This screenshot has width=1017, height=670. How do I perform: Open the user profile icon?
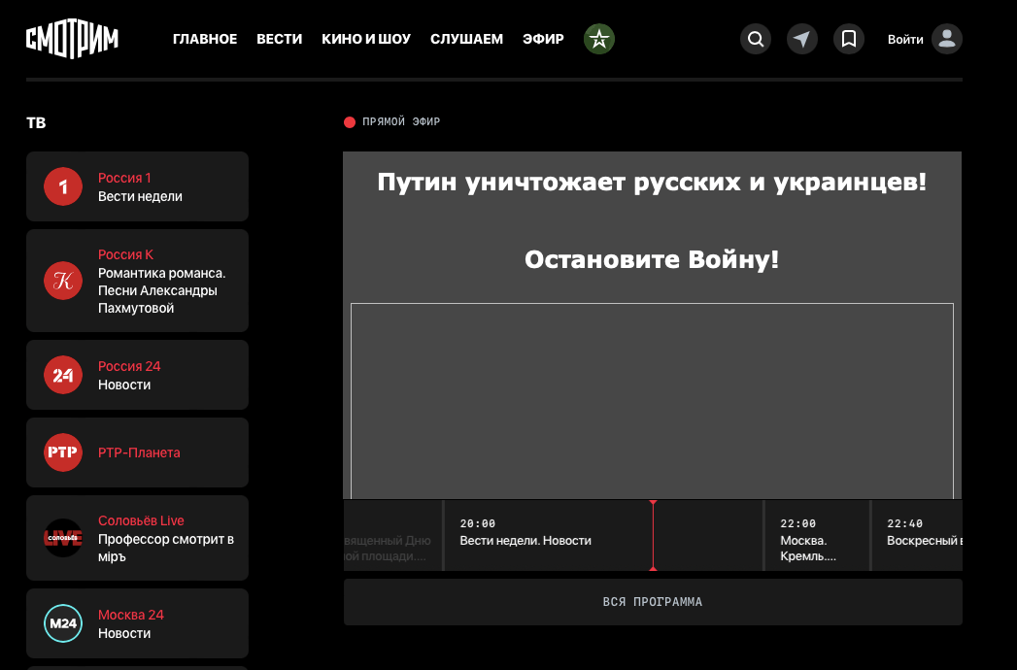click(x=946, y=39)
